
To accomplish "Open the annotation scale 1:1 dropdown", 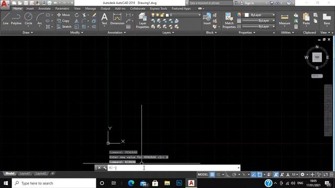I will (295, 174).
